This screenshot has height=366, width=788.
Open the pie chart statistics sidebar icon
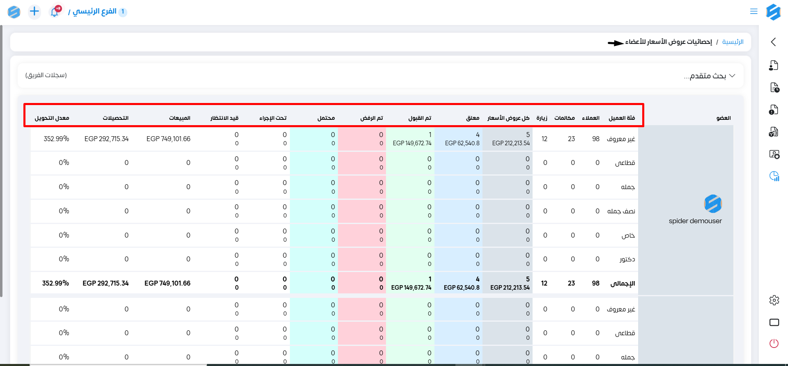[x=774, y=176]
